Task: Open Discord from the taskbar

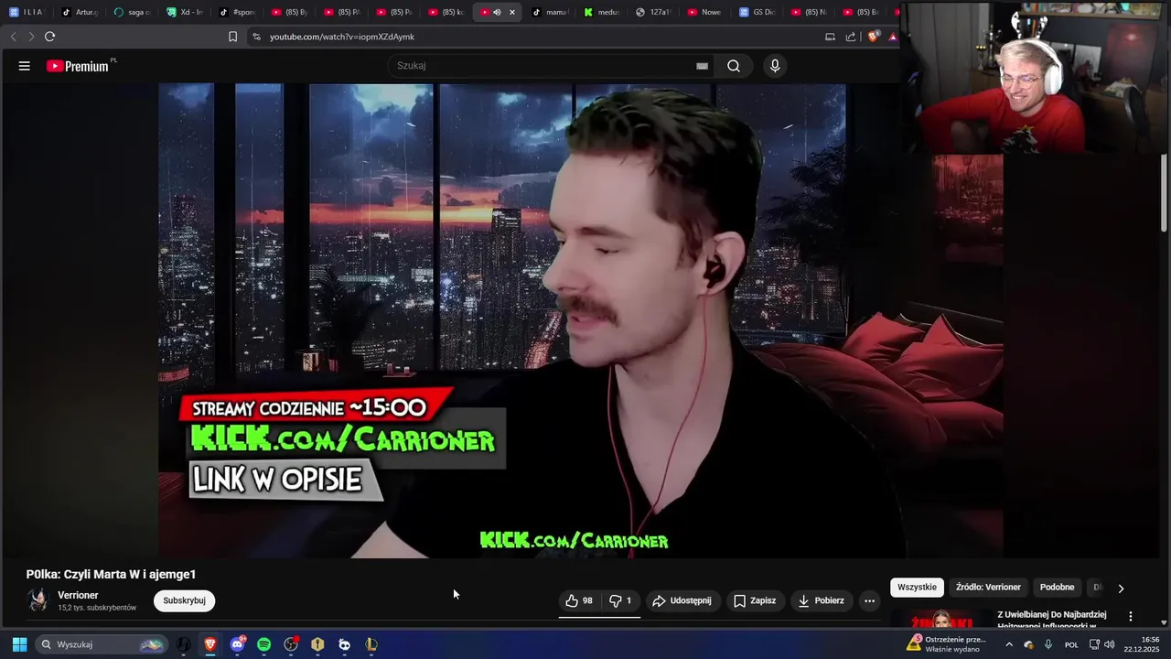Action: click(238, 644)
